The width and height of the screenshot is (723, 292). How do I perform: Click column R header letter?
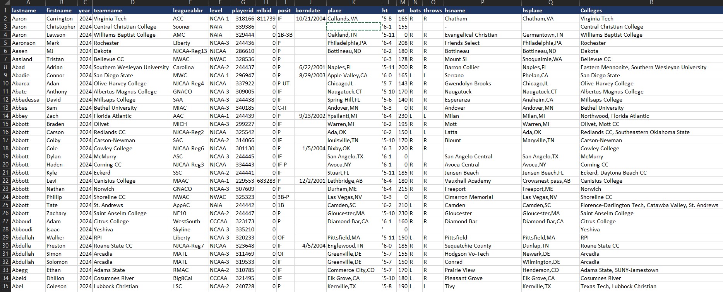[651, 3]
